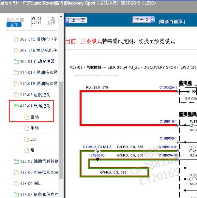Viewport: 197px width, 198px height.
Task: Click the battery symbol in the diagram
Action: click(x=191, y=91)
